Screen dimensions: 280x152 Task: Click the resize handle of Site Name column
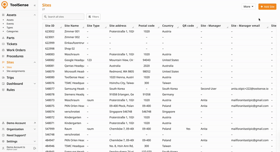click(x=83, y=27)
